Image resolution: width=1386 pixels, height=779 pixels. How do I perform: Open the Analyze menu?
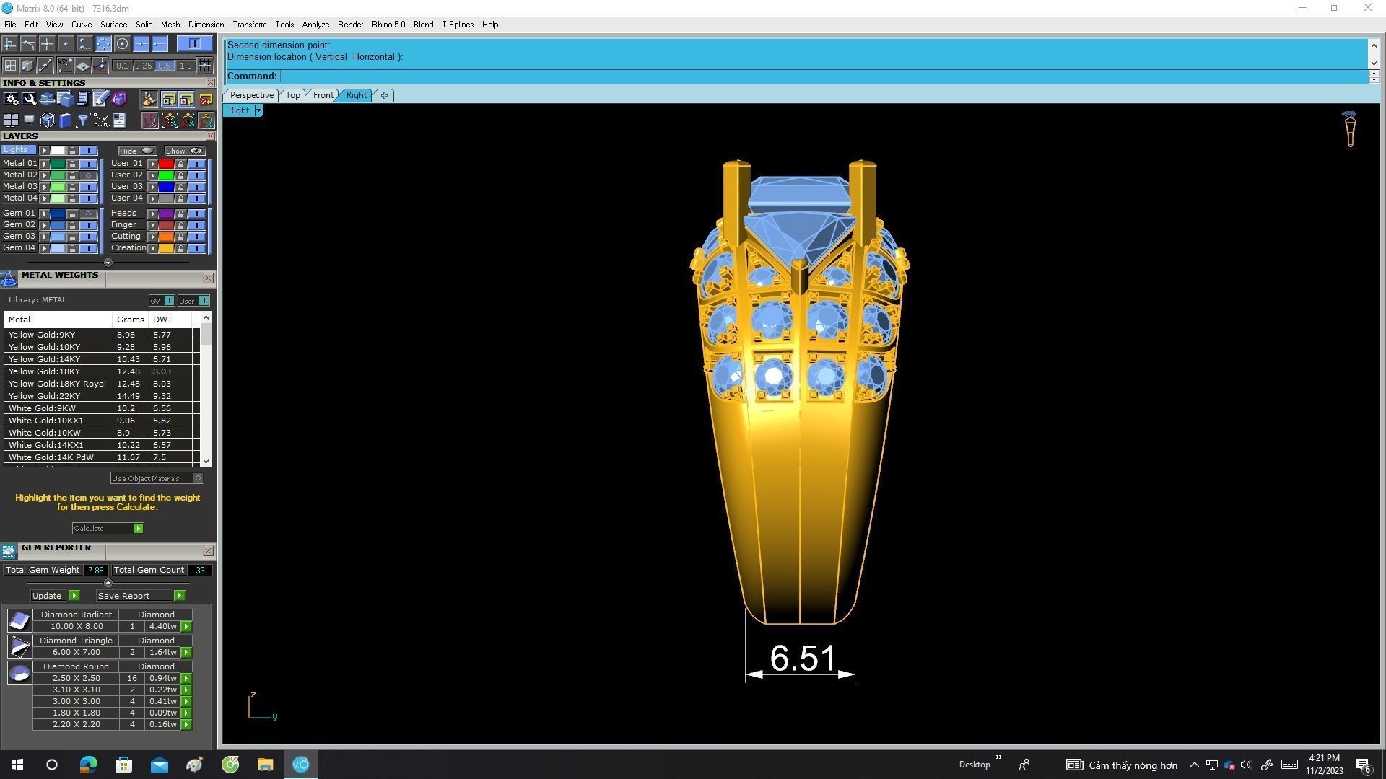point(315,25)
